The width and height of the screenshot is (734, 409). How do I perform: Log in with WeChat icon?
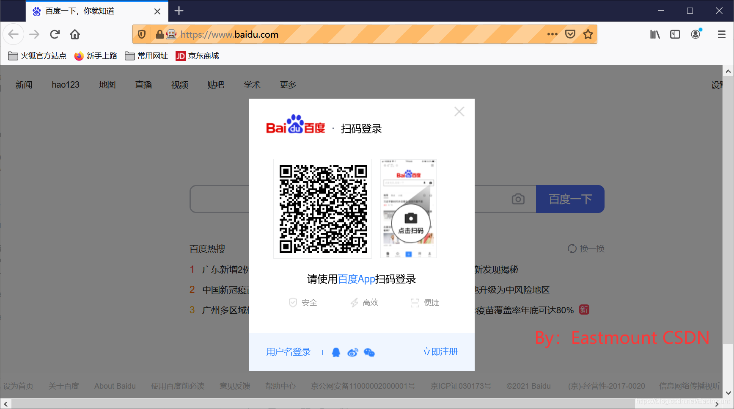point(369,352)
